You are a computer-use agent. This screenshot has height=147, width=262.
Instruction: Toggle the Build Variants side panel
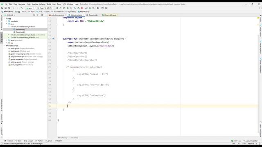[2, 105]
